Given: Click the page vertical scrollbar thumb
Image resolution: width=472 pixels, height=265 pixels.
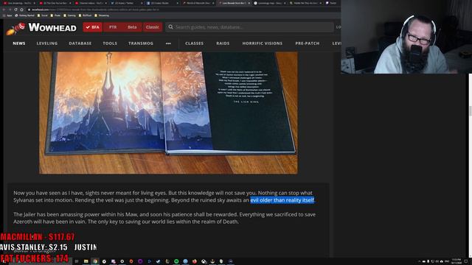Looking at the screenshot, I should tap(471, 110).
